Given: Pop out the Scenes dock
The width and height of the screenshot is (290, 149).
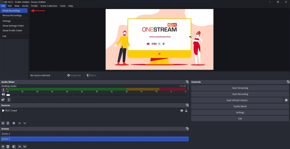Looking at the screenshot, I should click(x=187, y=129).
